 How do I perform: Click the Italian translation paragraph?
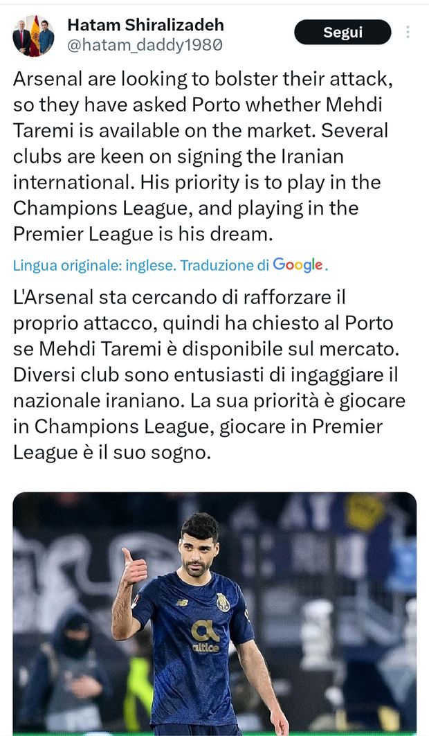tap(194, 374)
